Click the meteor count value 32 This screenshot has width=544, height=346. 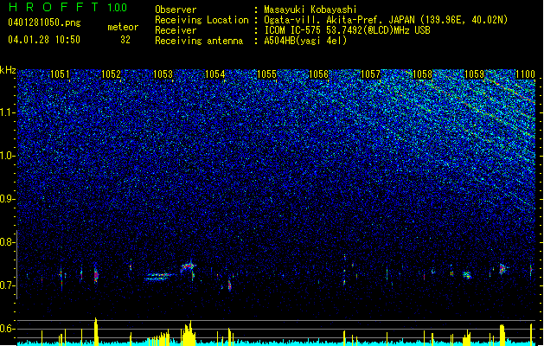(x=125, y=40)
